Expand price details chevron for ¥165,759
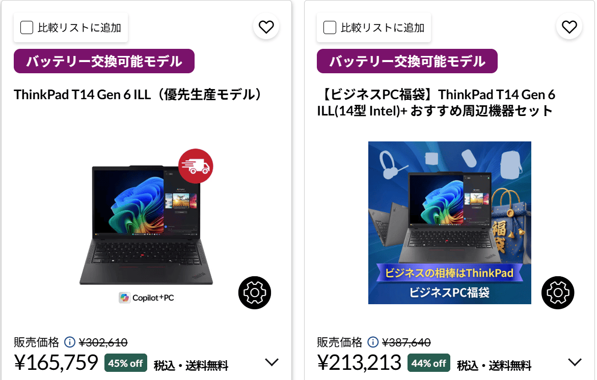 [272, 362]
